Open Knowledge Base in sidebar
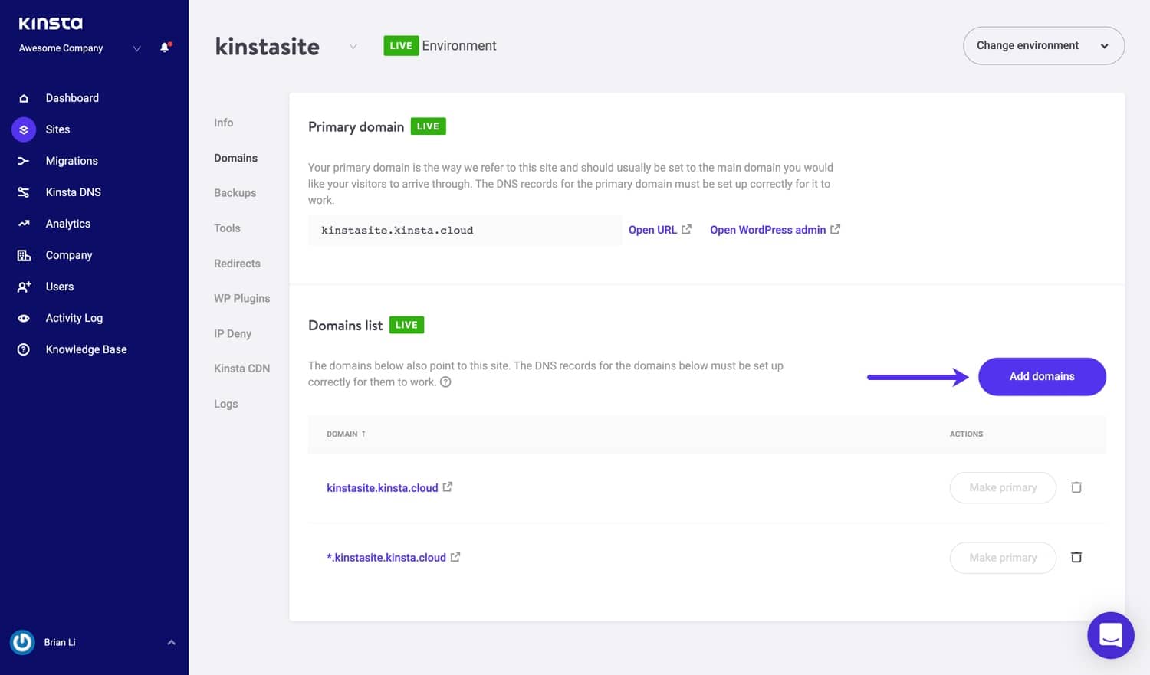This screenshot has width=1150, height=675. (x=86, y=349)
